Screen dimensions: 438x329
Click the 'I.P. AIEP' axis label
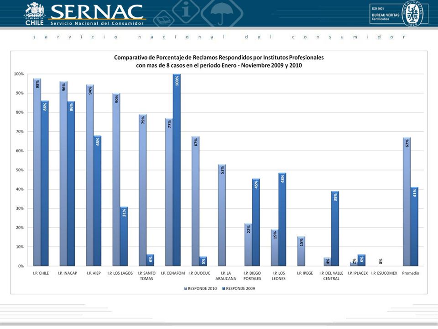click(94, 273)
